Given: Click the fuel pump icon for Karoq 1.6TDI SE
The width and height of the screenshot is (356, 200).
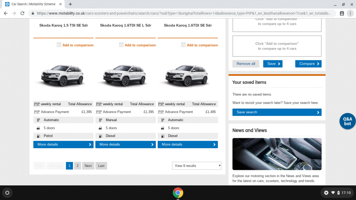Looking at the screenshot, I should [x=163, y=136].
